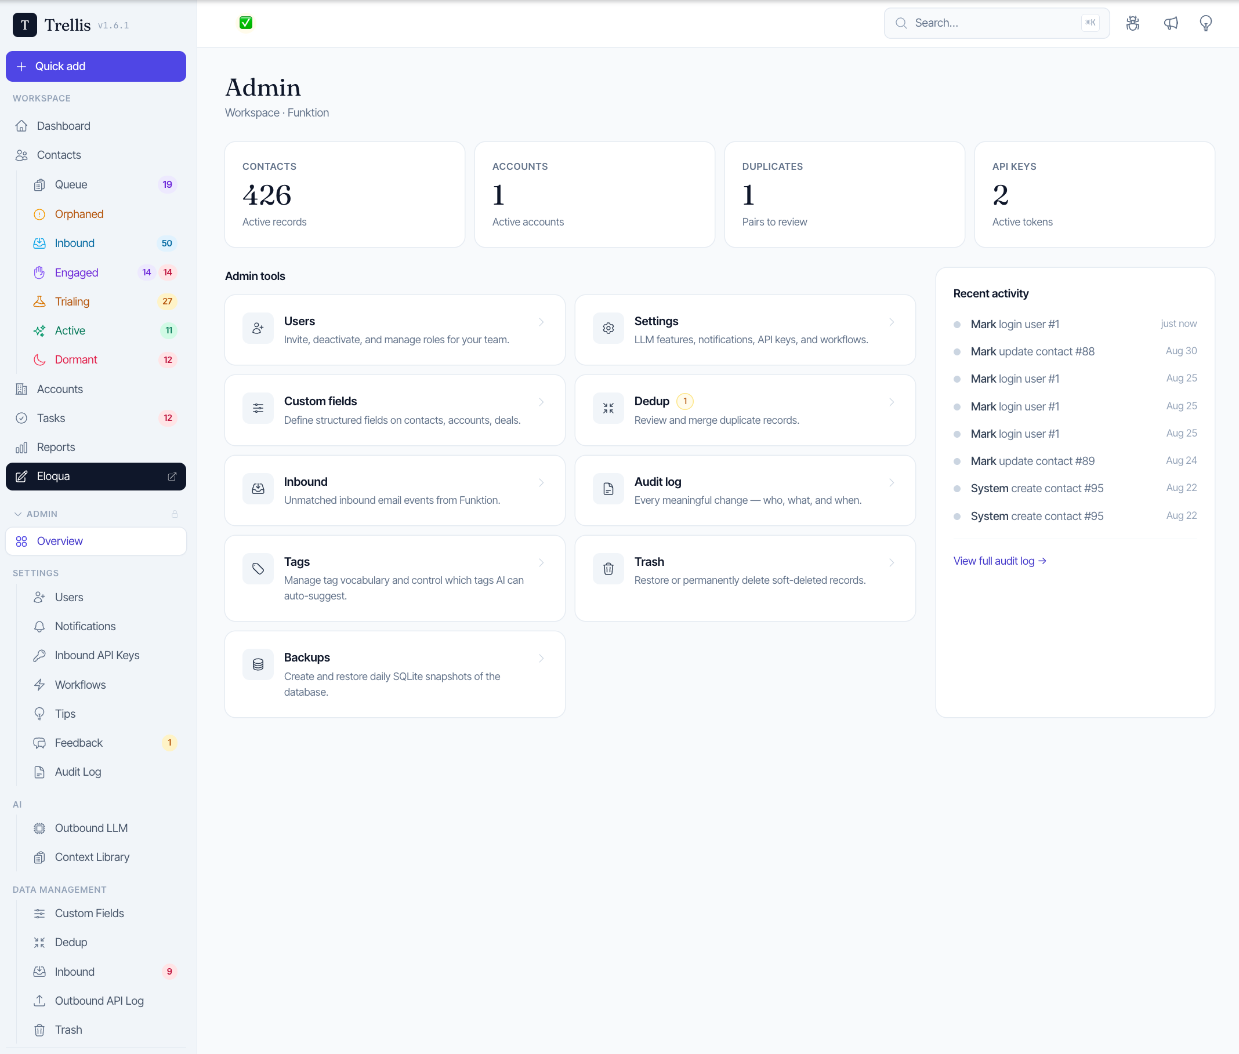Open the Accounts stat card
This screenshot has height=1054, width=1239.
point(595,195)
